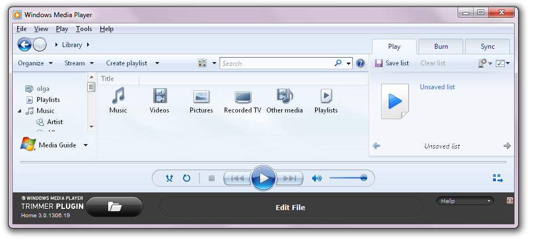533x240 pixels.
Task: Click in the Search input field
Action: click(277, 63)
